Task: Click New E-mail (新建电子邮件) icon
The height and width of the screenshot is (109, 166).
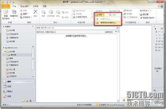Action: tap(6, 15)
